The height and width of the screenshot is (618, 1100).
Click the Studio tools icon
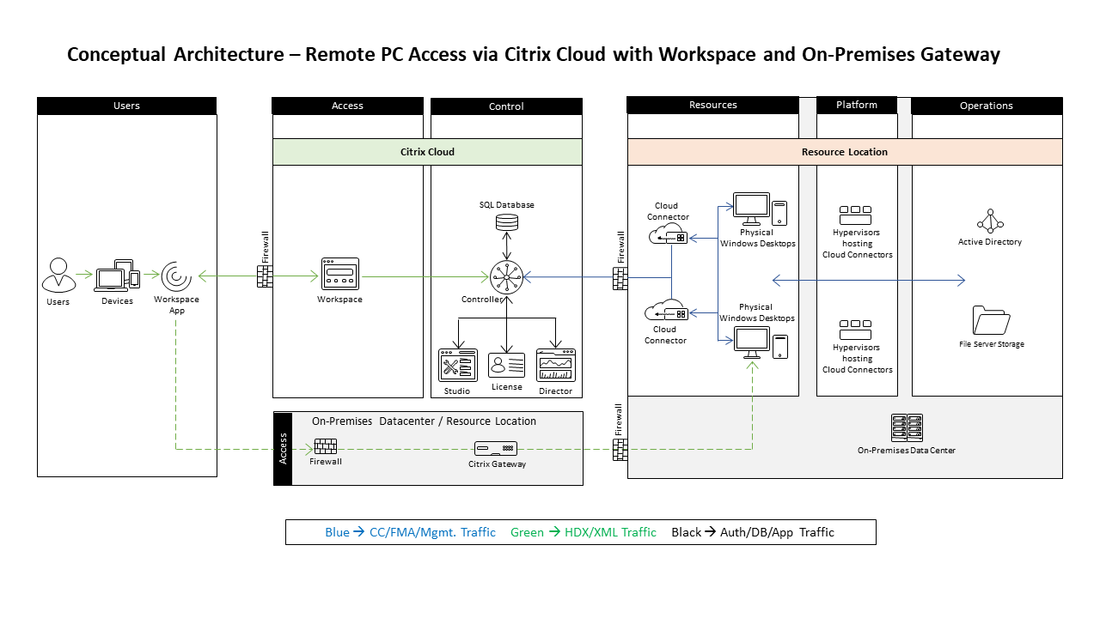pyautogui.click(x=457, y=365)
